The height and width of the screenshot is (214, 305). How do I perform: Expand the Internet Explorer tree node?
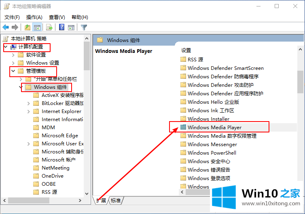coord(29,111)
